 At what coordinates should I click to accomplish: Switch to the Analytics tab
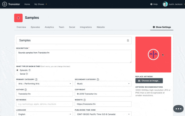tap(49, 27)
